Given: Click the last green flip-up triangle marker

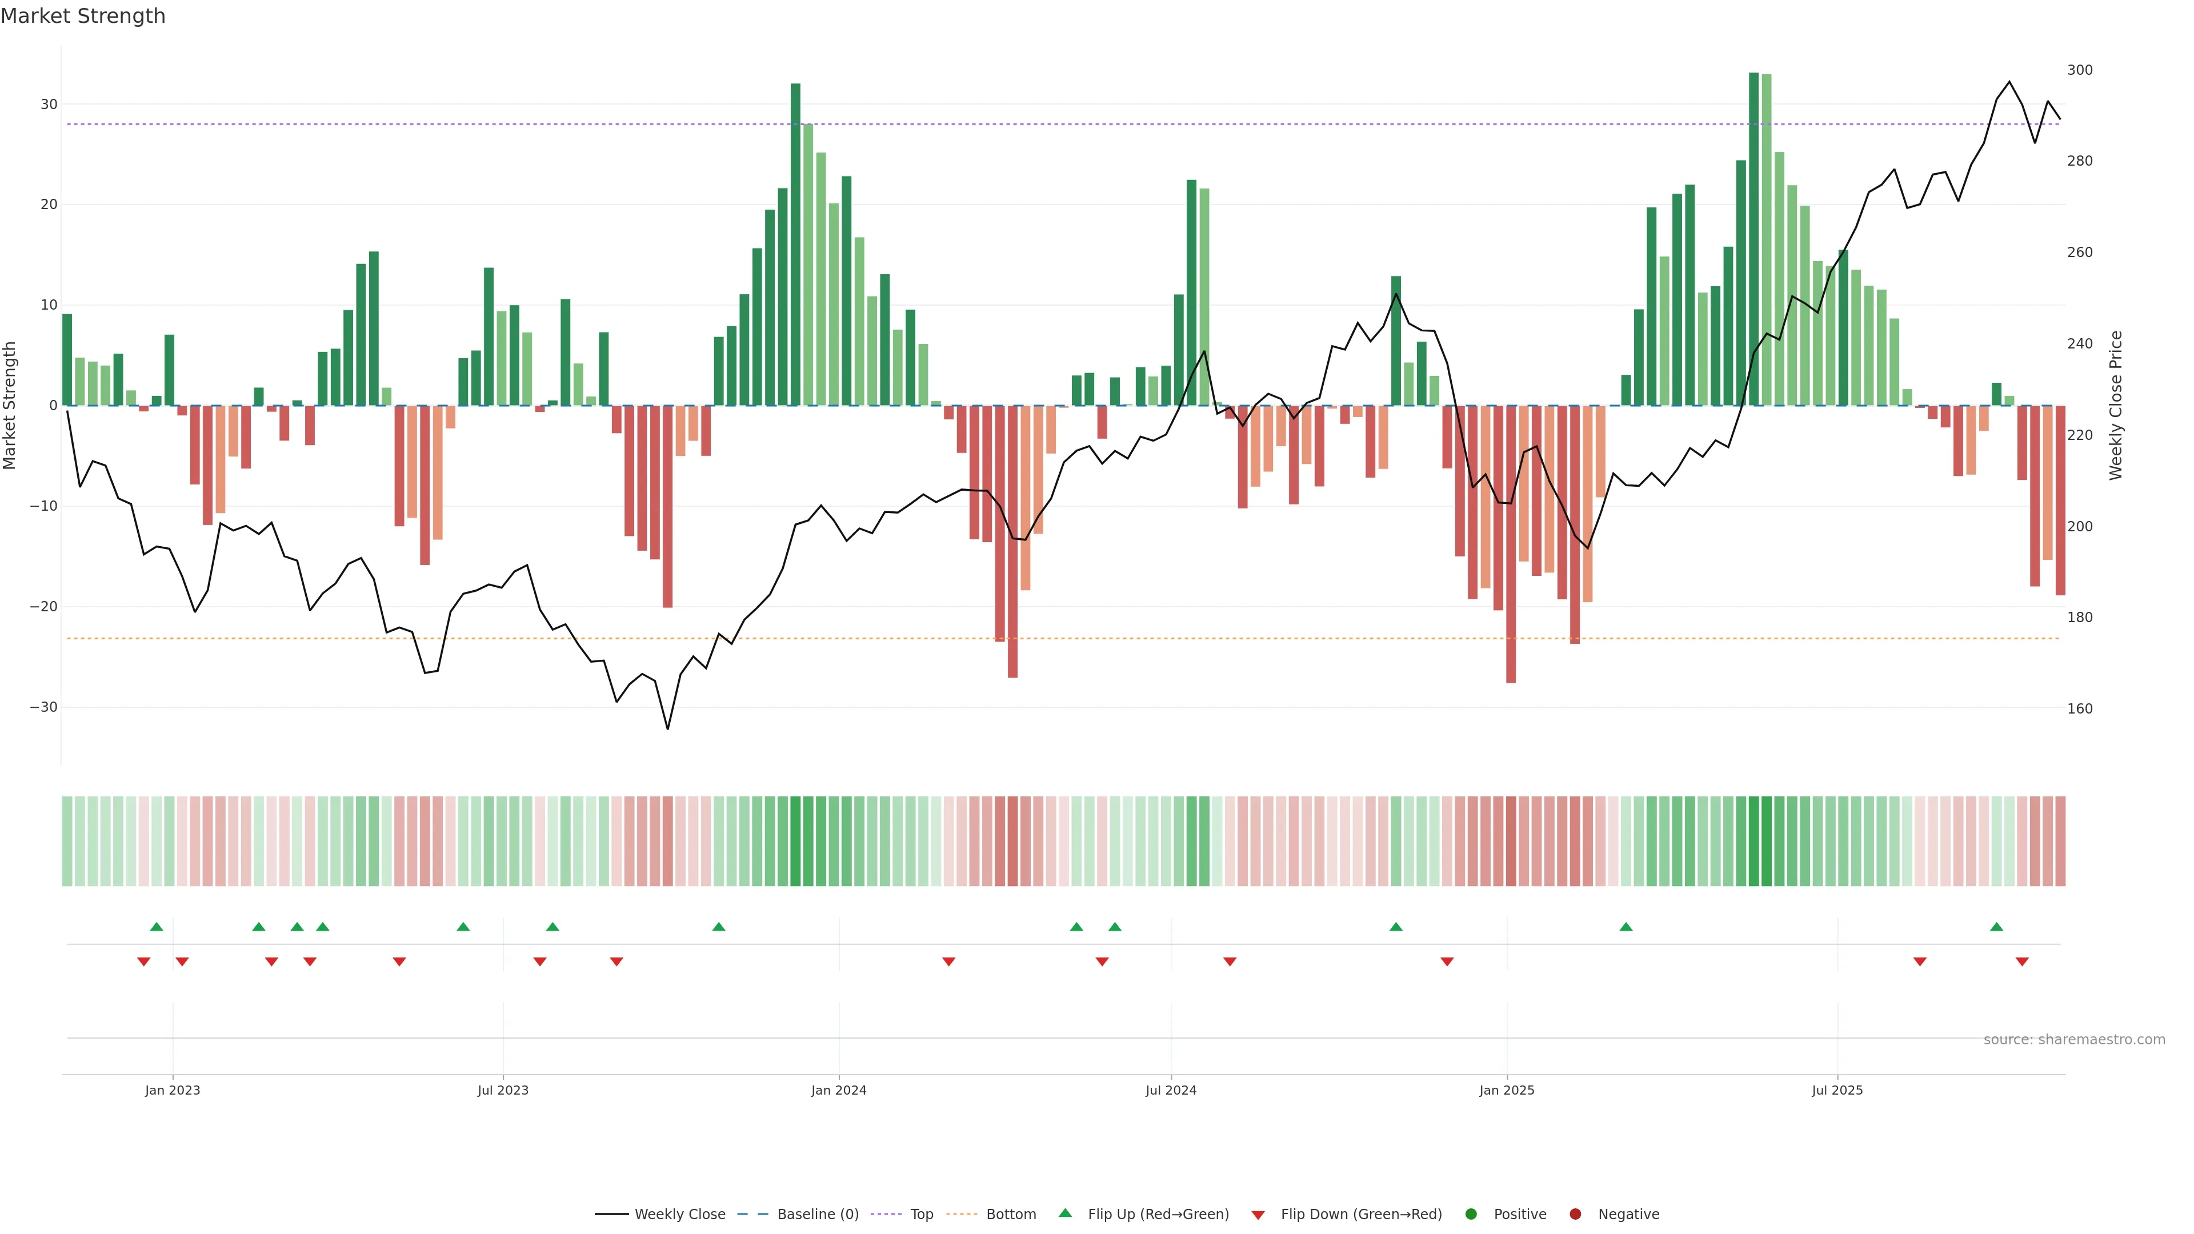Looking at the screenshot, I should point(1996,927).
